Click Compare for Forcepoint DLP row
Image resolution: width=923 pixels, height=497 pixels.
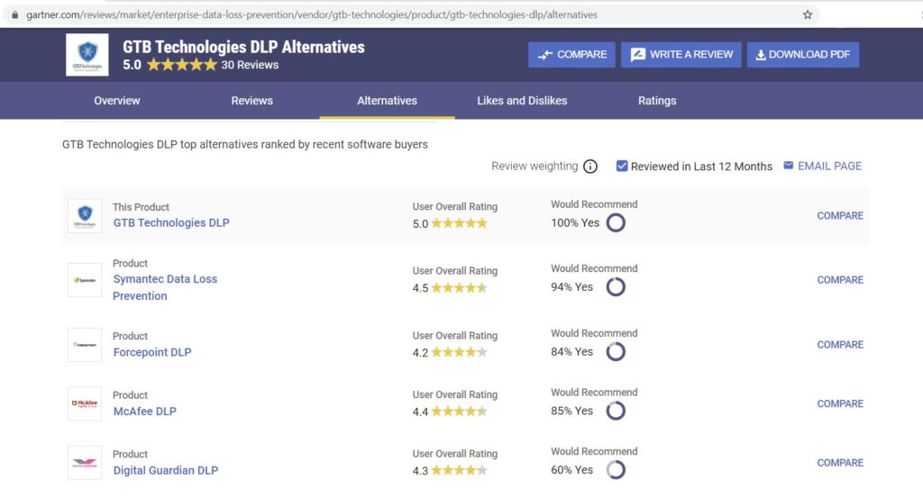coord(840,345)
